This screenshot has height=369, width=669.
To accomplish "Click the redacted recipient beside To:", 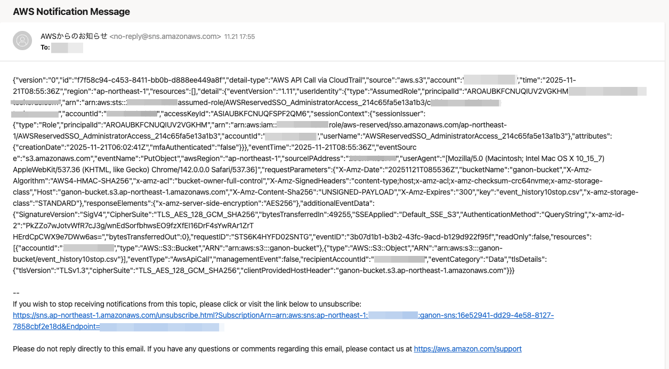I will 67,47.
